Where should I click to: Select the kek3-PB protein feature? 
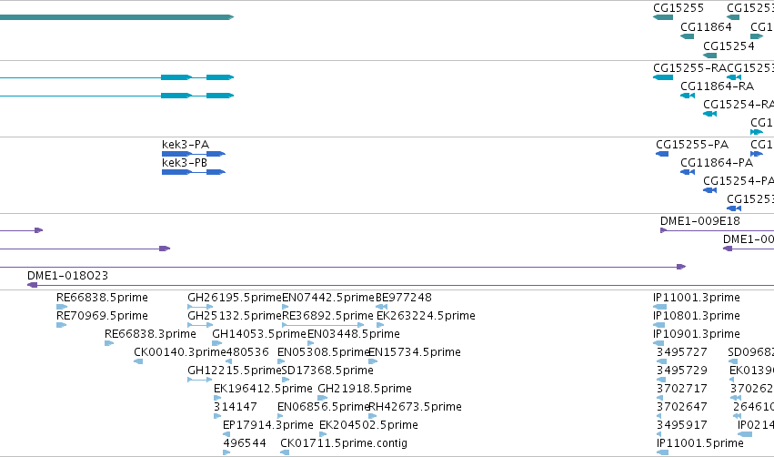[194, 172]
